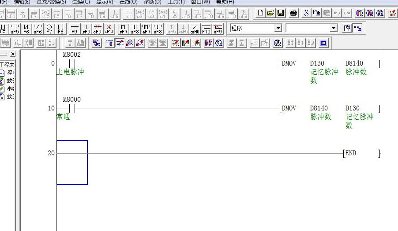Click the Save project floppy disk icon
The width and height of the screenshot is (398, 231).
281,13
